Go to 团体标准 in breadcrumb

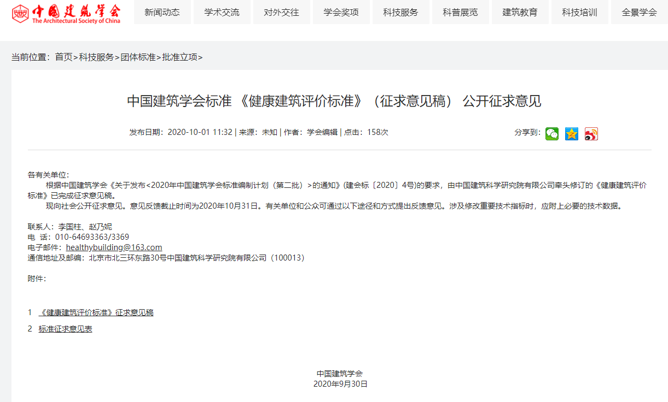pos(138,57)
